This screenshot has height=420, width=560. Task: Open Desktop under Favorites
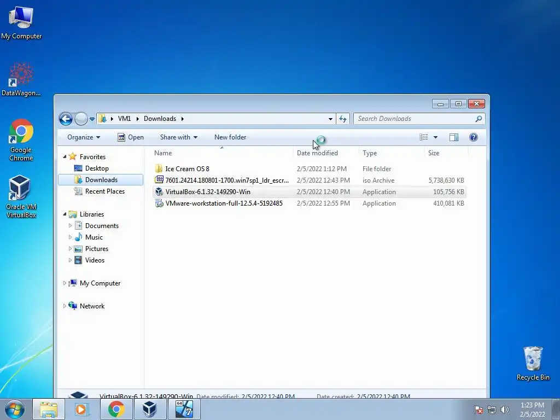(x=97, y=168)
